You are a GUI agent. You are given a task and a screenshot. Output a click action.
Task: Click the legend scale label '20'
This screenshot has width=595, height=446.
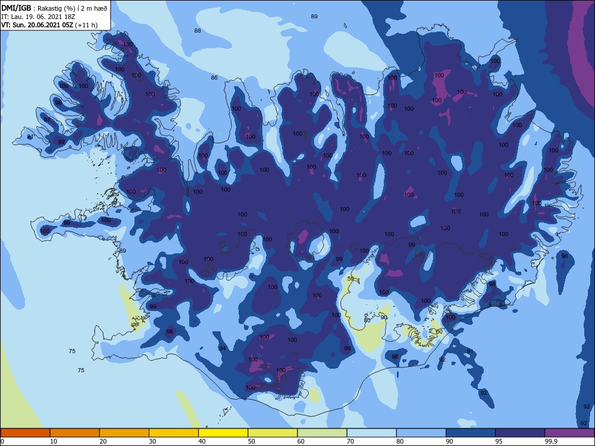(103, 441)
